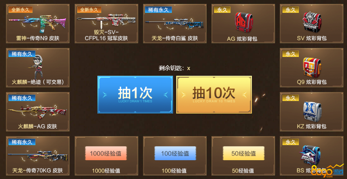Screen dimensions: 347x179
Task: Click 永久 tag on AG 炫彩背包 card
Action: point(222,10)
